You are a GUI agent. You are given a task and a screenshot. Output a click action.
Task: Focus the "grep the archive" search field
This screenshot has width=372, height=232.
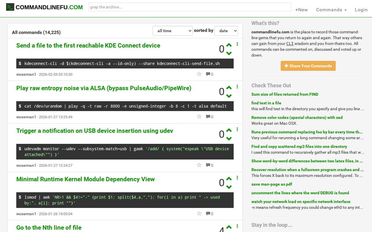[x=189, y=7]
